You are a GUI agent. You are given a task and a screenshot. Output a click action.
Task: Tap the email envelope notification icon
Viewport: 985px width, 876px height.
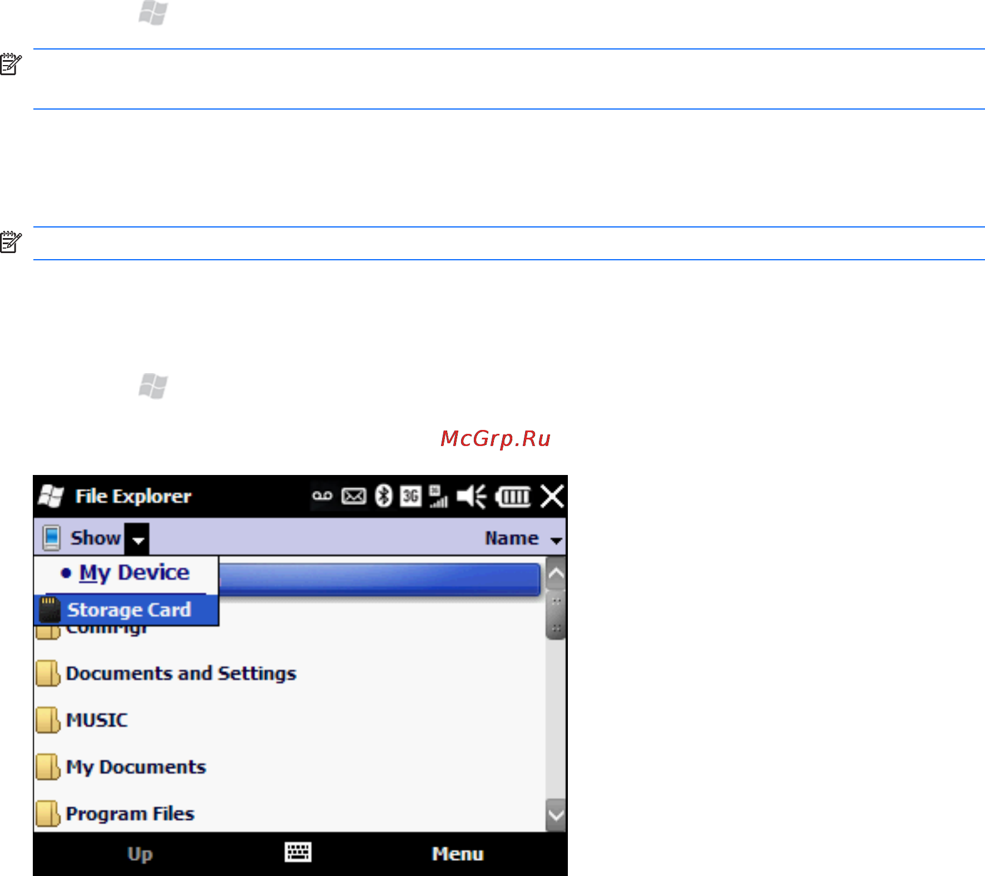pos(354,496)
